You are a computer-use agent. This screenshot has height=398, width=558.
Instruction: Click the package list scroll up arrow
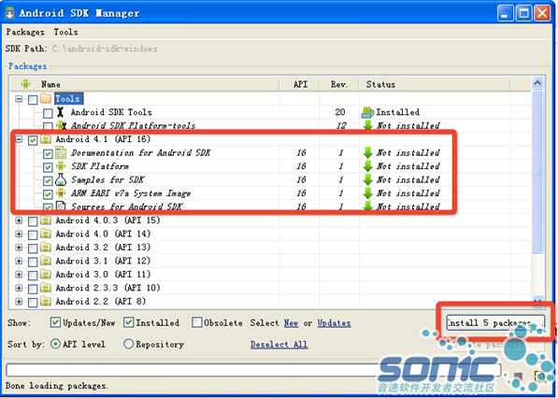[537, 84]
